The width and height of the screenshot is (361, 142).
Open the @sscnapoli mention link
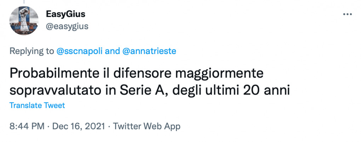click(80, 51)
